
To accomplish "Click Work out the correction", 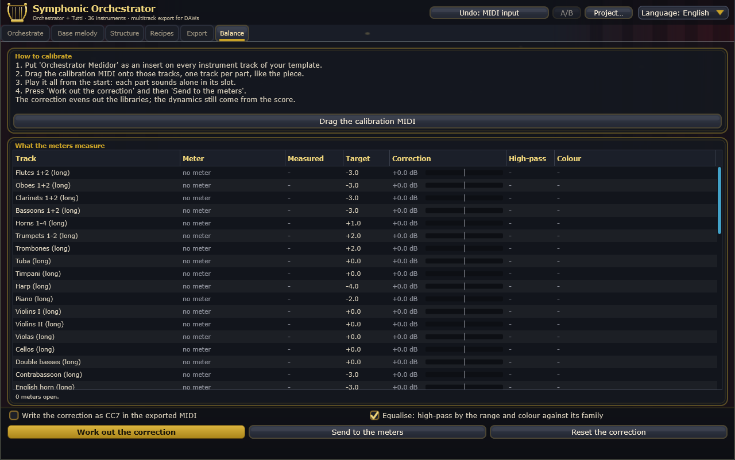I will coord(126,432).
